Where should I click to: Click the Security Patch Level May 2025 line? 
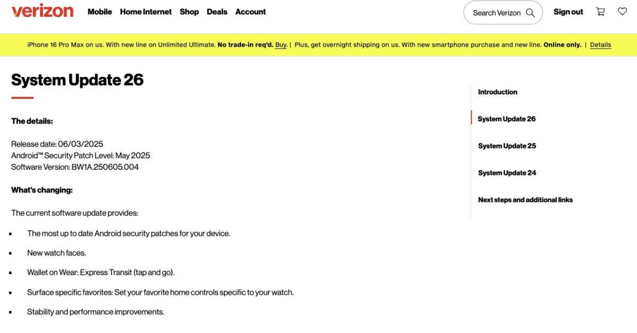click(81, 155)
